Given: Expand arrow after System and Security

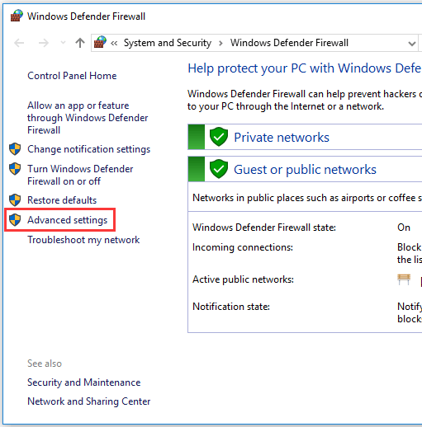Looking at the screenshot, I should (x=220, y=43).
